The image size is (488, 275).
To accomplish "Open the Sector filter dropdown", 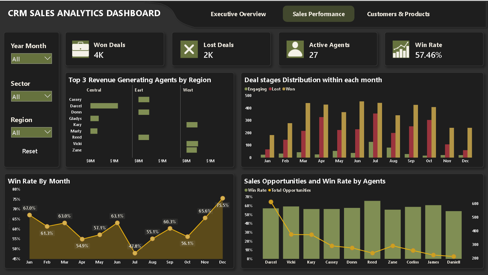I will pos(32,97).
